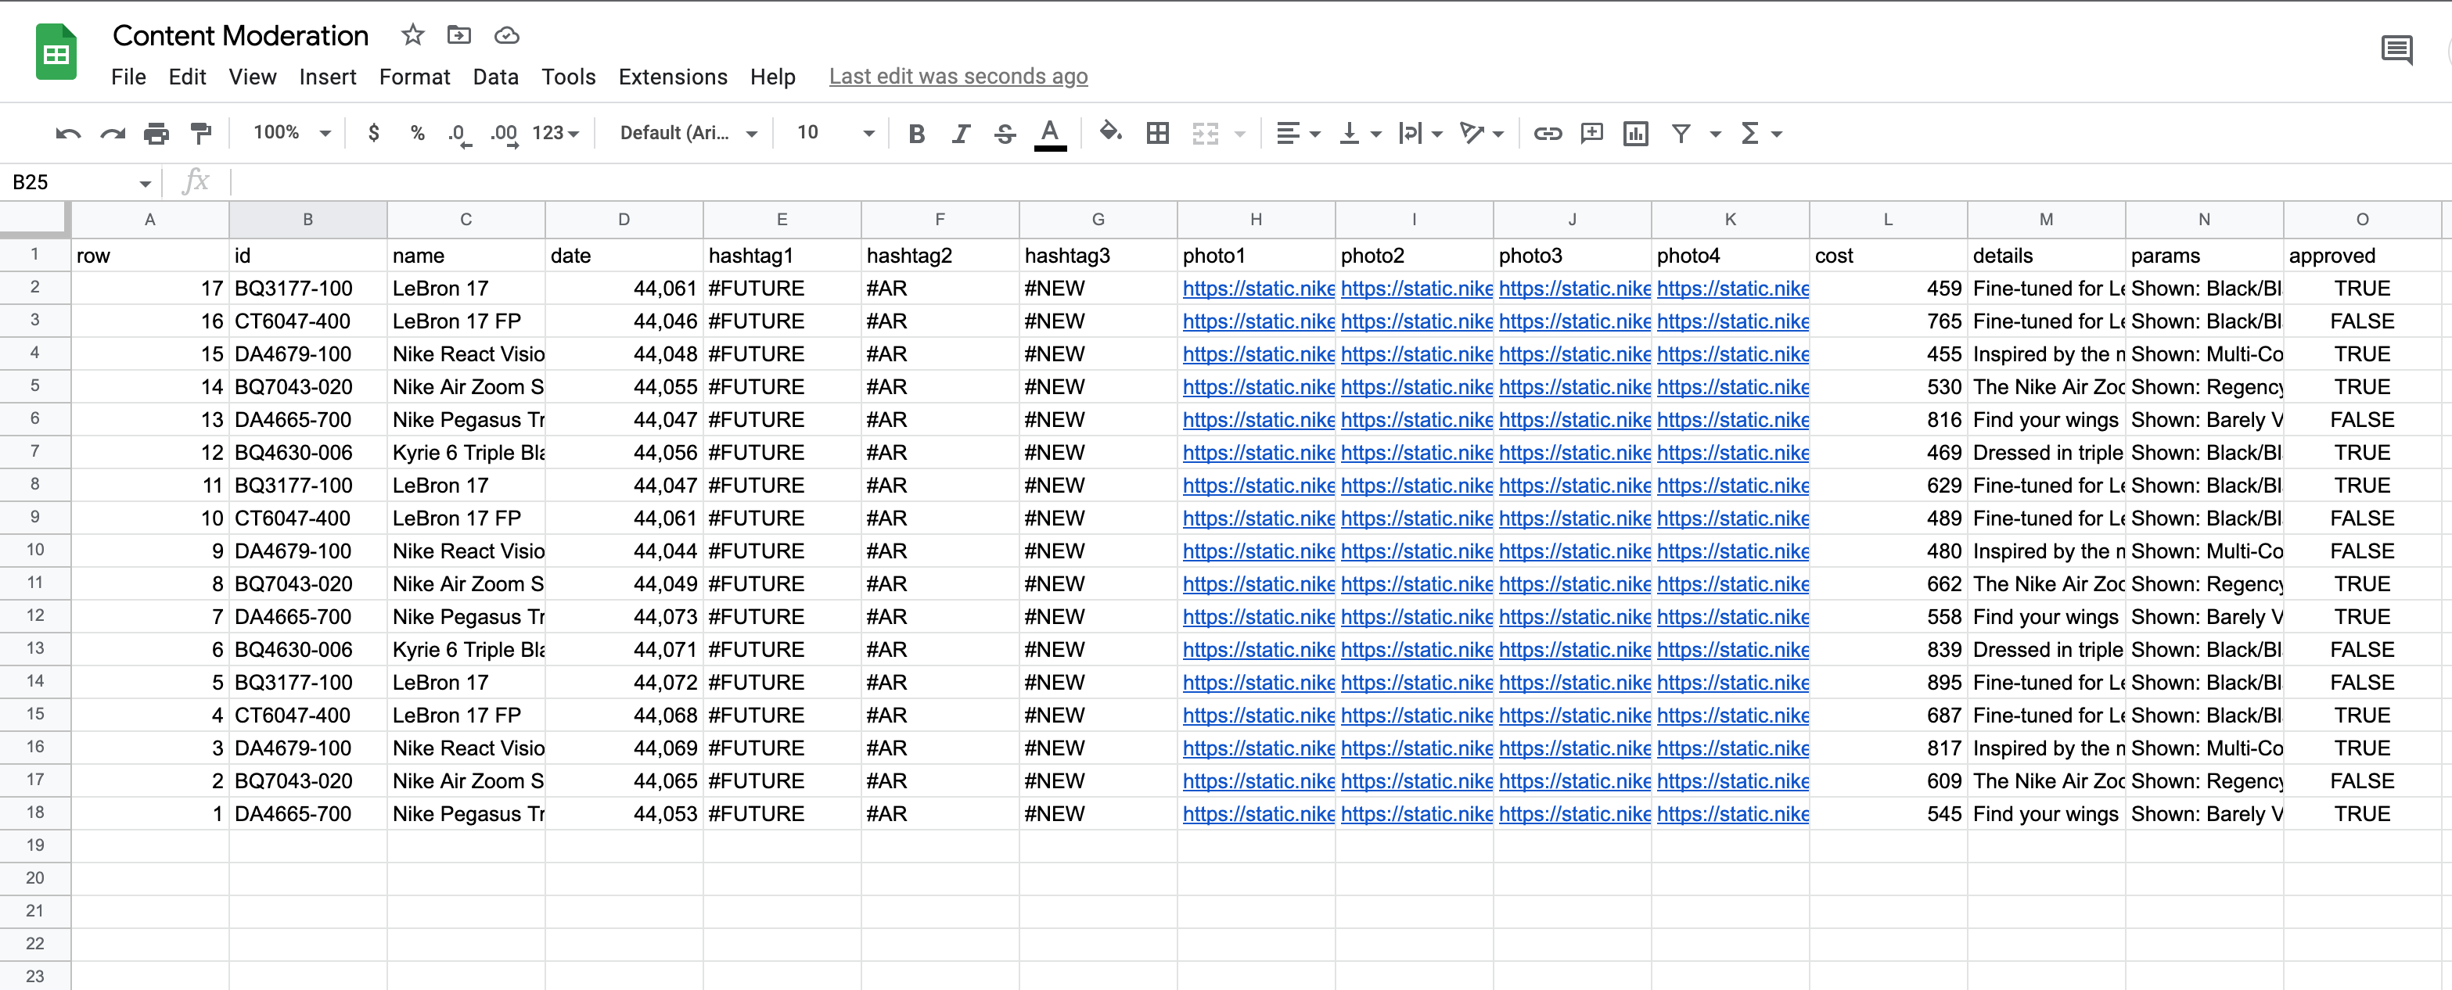Open the fill color picker
Screen dimensions: 2452x990
[x=1110, y=132]
